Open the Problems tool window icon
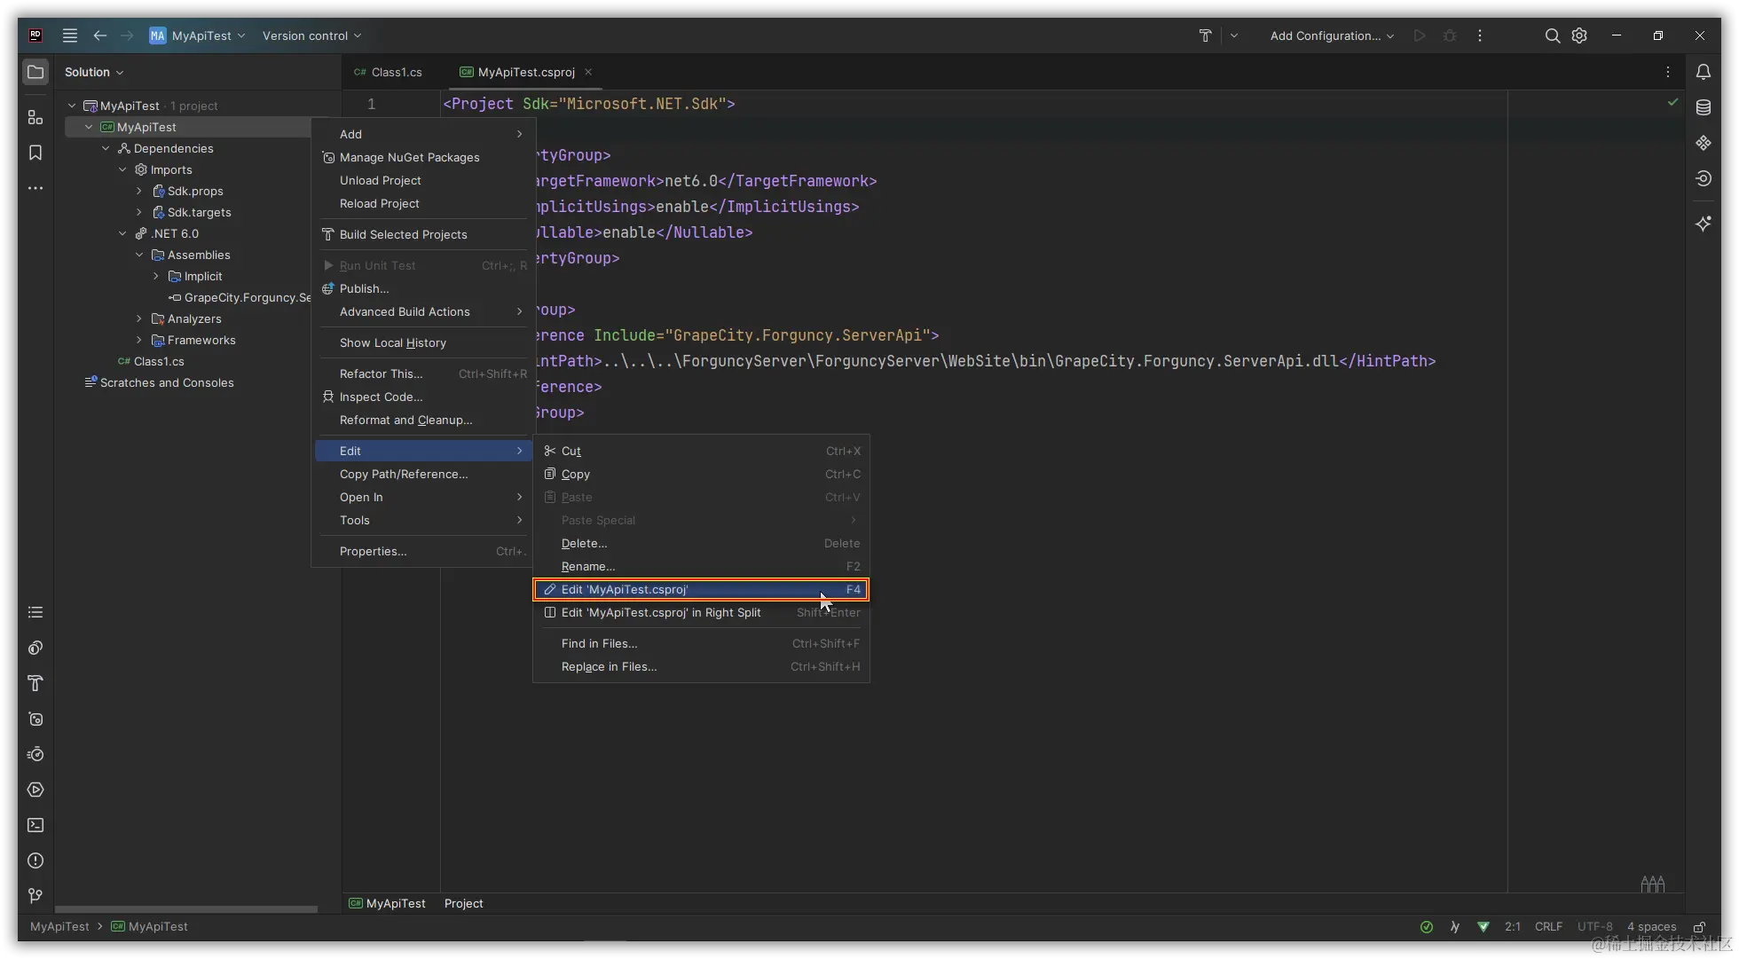The image size is (1739, 959). coord(35,861)
